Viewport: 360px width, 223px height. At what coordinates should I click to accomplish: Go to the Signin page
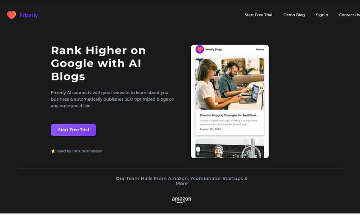tap(322, 15)
